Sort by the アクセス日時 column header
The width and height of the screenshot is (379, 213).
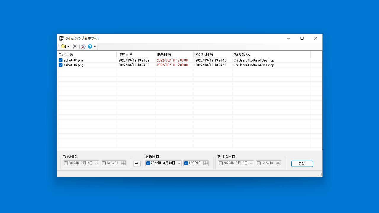click(x=213, y=54)
